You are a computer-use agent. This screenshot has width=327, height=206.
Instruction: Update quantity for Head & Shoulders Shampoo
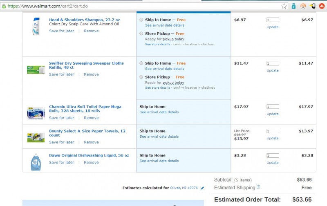273,27
